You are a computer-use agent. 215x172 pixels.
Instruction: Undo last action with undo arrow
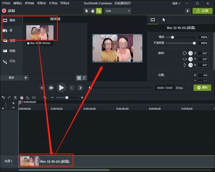[x=3, y=98]
